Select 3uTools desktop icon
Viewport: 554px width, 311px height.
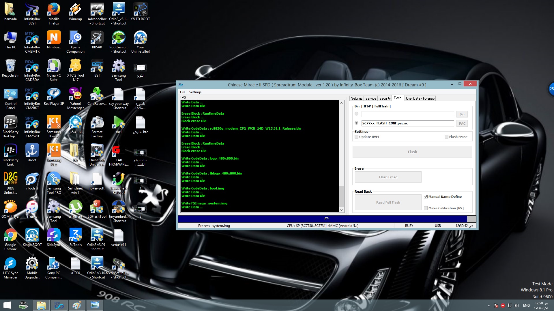75,237
